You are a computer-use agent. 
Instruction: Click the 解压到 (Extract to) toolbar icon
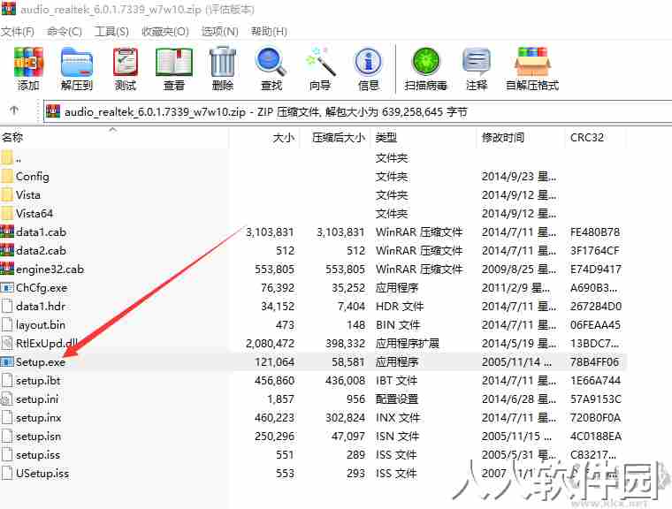coord(77,63)
